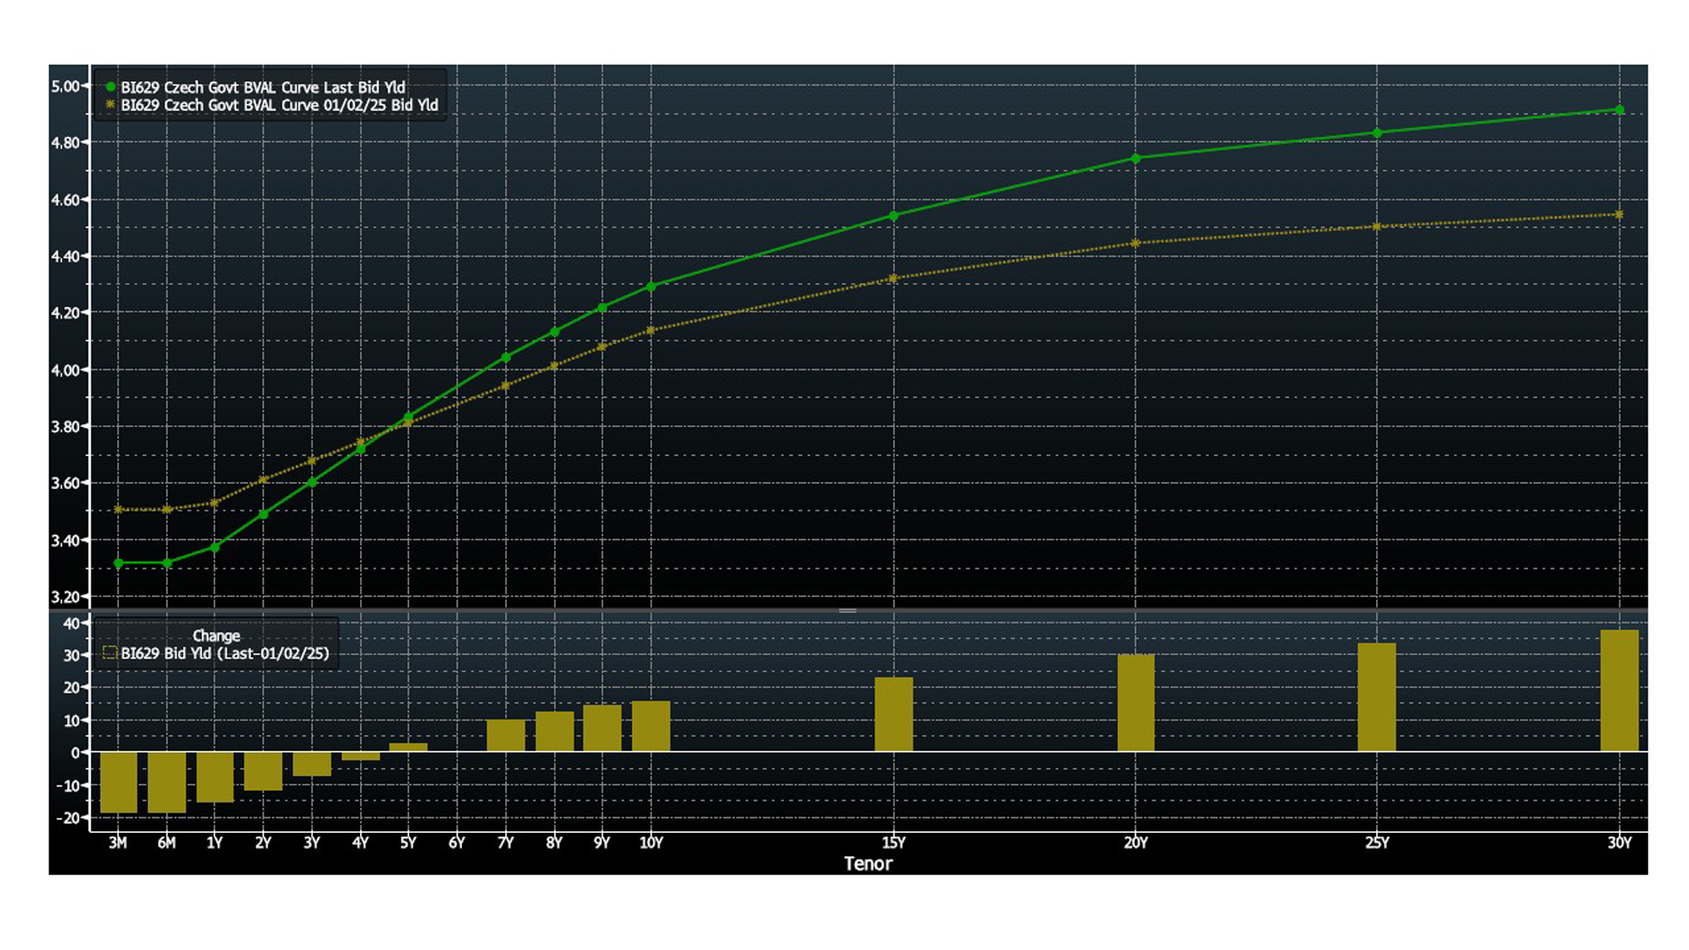1689x950 pixels.
Task: Click the '10Y' tenor axis label
Action: [651, 843]
